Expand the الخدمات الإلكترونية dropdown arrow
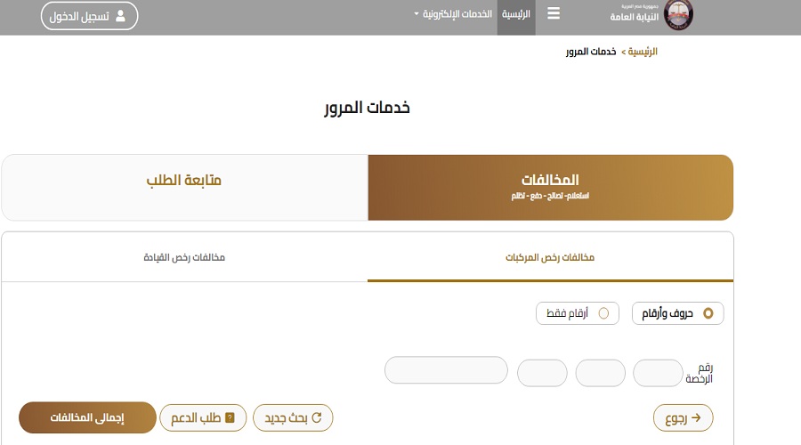Image resolution: width=801 pixels, height=445 pixels. [x=417, y=13]
